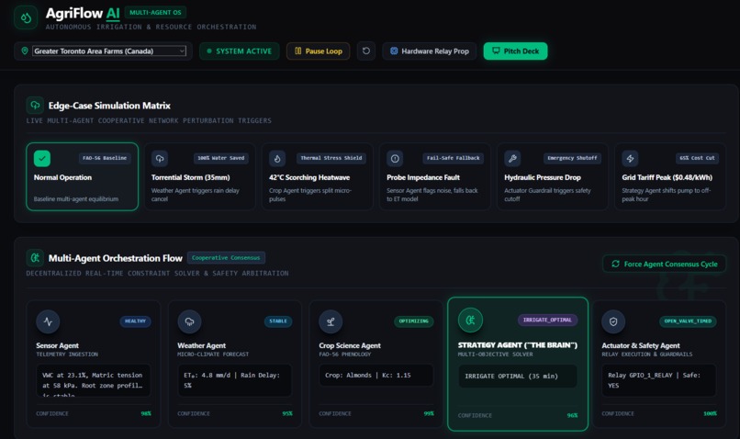The width and height of the screenshot is (740, 439).
Task: Click the Edge-Case Simulation Matrix cloud icon
Action: pyautogui.click(x=36, y=106)
